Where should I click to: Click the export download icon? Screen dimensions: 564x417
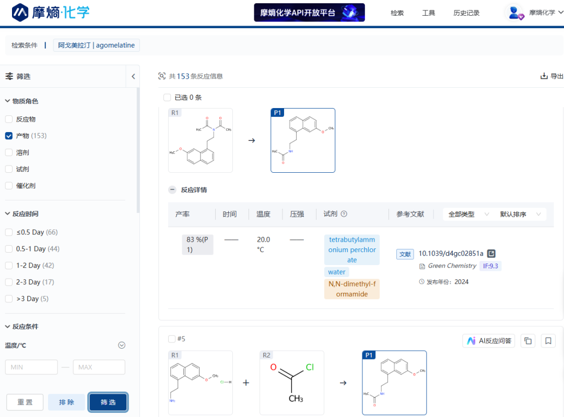tap(544, 76)
